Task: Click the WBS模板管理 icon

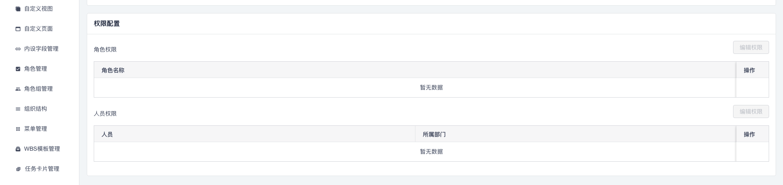Action: 18,149
